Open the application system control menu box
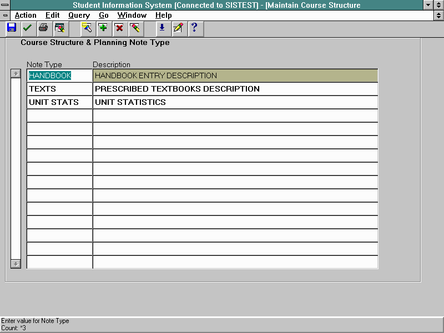The height and width of the screenshot is (333, 444). 6,5
